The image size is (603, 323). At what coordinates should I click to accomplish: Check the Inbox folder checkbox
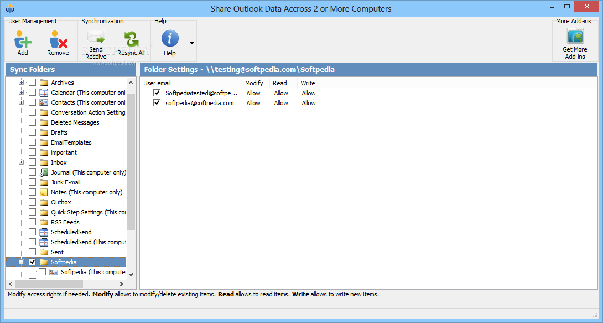point(32,162)
